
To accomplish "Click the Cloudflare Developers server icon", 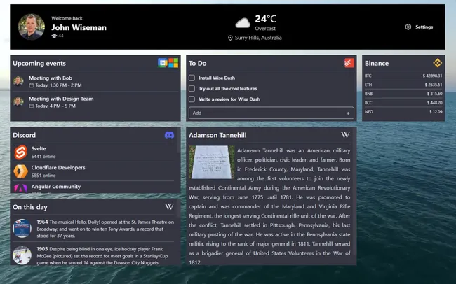I will click(x=20, y=171).
